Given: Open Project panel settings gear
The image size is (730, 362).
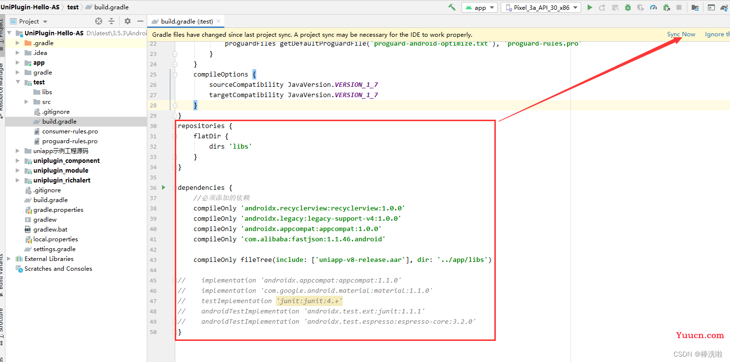Looking at the screenshot, I should tap(128, 21).
